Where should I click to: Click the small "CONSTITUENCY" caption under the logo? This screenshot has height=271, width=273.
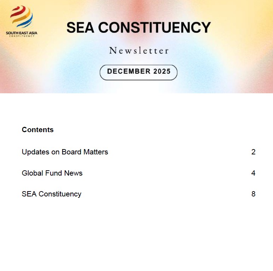pos(22,36)
